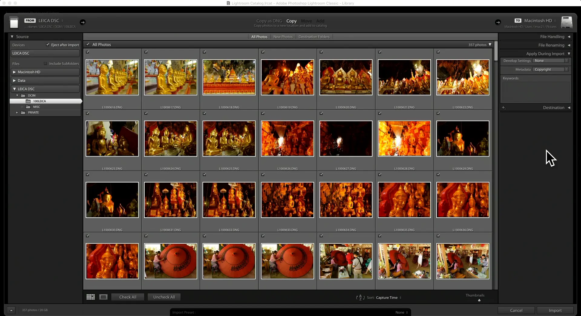The width and height of the screenshot is (581, 316).
Task: Enable Include Subfolders checkbox
Action: [45, 64]
